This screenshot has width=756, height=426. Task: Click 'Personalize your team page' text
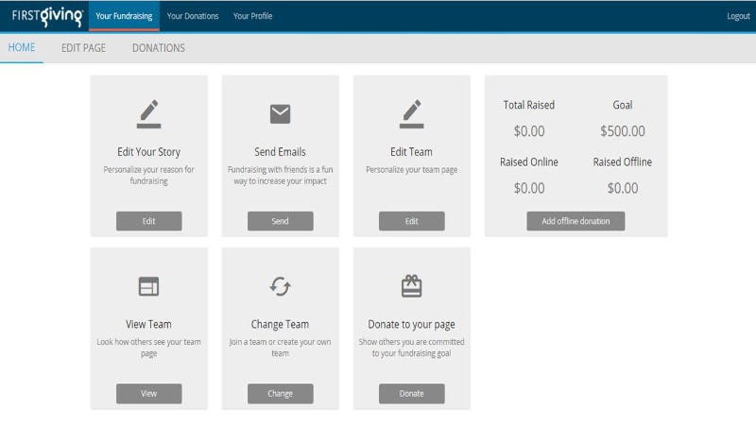click(411, 170)
